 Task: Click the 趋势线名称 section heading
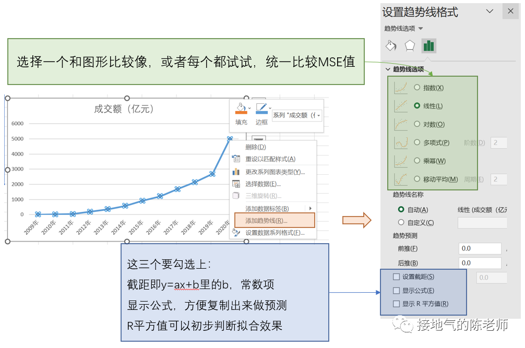click(408, 195)
